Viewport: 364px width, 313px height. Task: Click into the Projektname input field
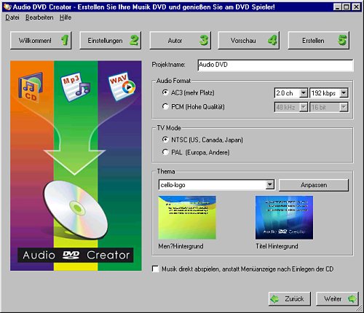pos(275,65)
